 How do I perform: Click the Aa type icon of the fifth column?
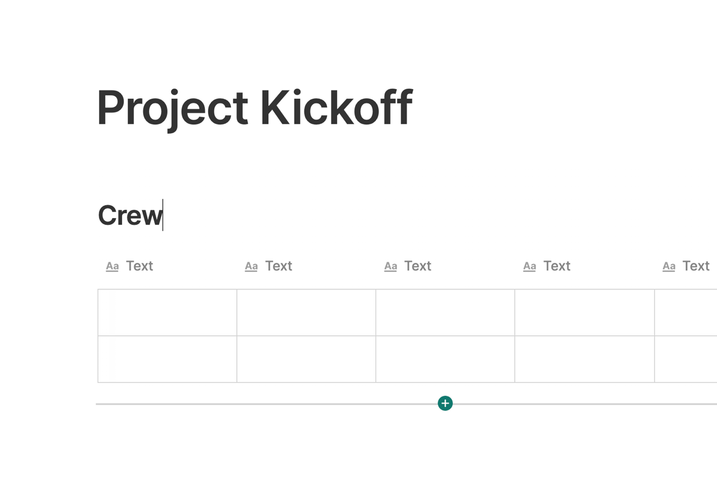[x=669, y=266]
